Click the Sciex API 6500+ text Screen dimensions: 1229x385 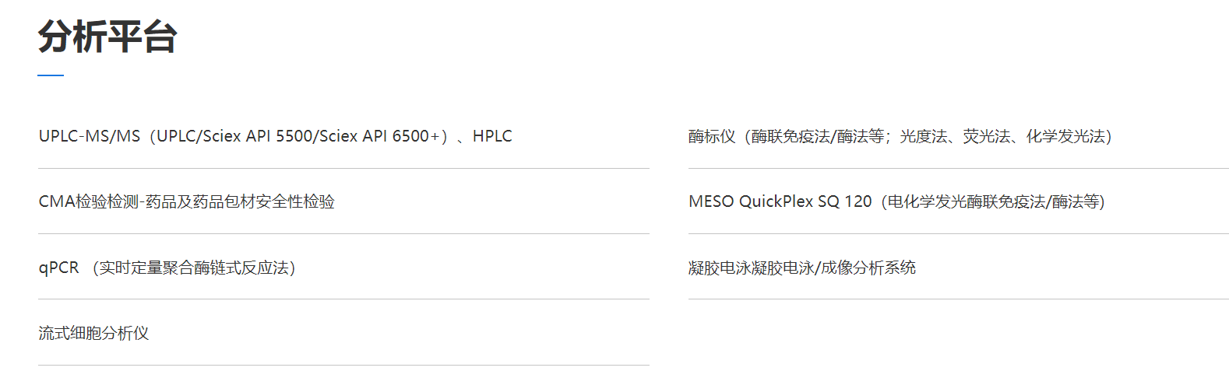pyautogui.click(x=379, y=136)
